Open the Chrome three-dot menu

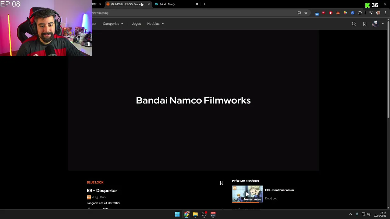tap(385, 13)
